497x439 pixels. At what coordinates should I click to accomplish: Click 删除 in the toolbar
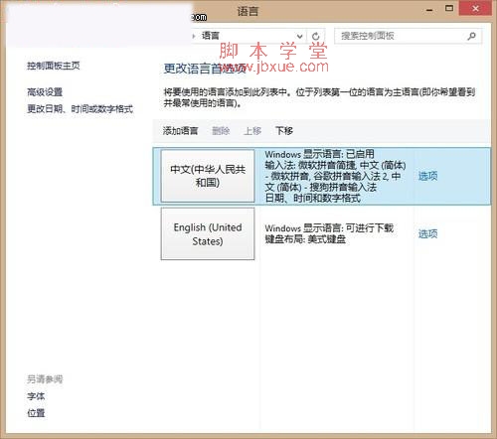coord(221,131)
